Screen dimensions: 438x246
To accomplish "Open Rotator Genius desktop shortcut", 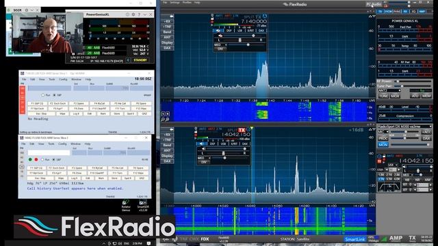I will 126,206.
